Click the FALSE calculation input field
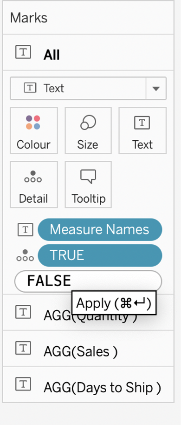Screen dimensions: 181x425 tap(88, 281)
